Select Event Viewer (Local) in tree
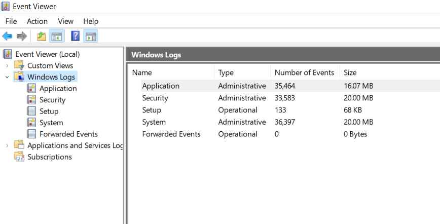The height and width of the screenshot is (224, 440). click(48, 54)
